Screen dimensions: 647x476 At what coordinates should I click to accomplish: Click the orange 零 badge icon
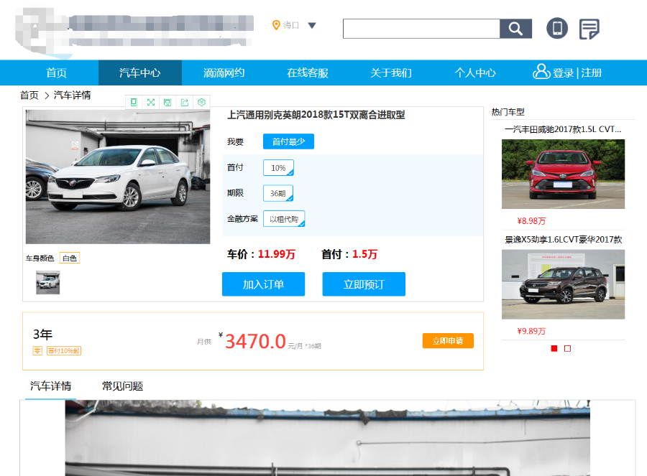tap(37, 350)
